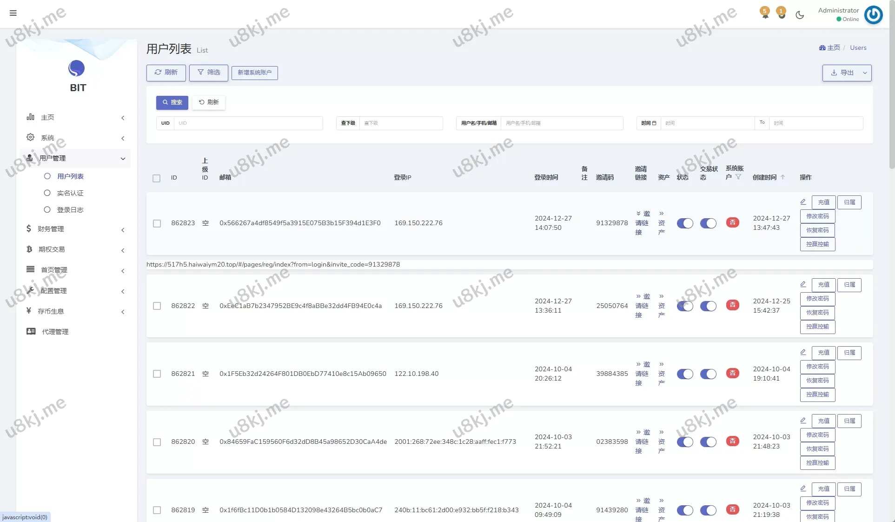Image resolution: width=895 pixels, height=522 pixels.
Task: Open 实名认证 in the sidebar
Action: click(70, 193)
